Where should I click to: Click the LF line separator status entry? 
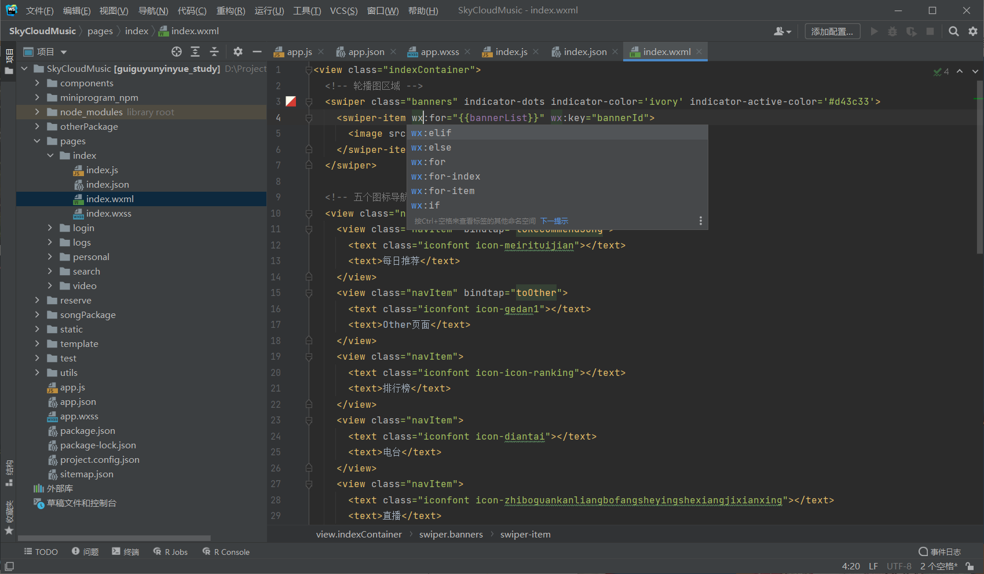click(873, 566)
